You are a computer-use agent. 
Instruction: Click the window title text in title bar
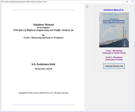coord(25,2)
